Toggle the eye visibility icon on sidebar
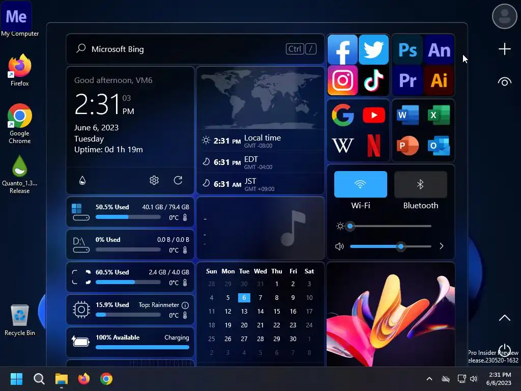The height and width of the screenshot is (391, 521). [504, 82]
